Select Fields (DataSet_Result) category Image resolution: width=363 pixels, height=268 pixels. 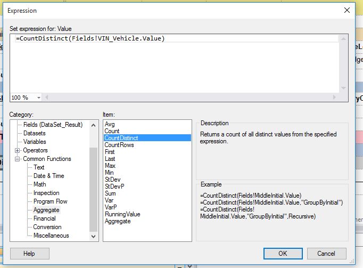click(53, 125)
